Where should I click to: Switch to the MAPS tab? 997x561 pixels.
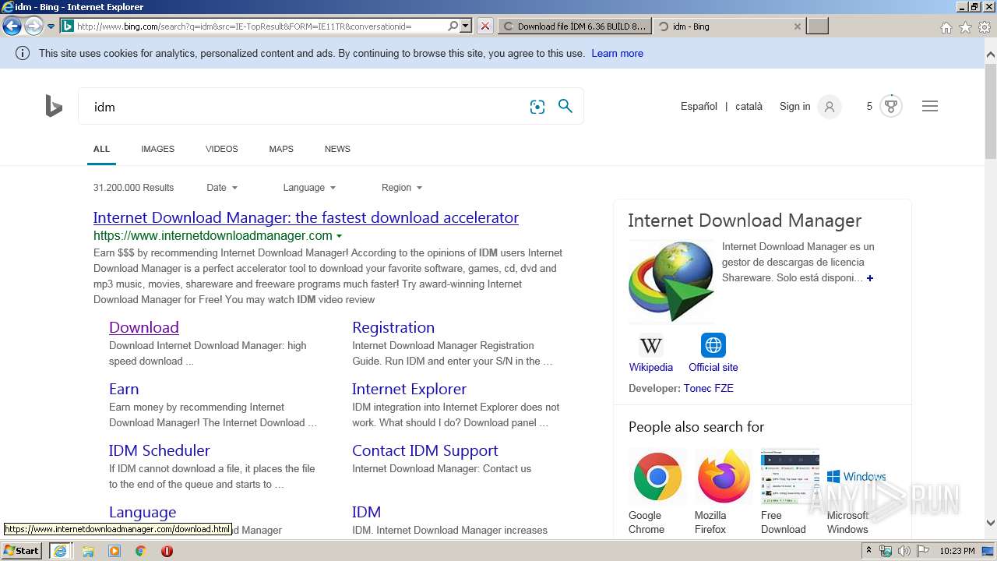coord(281,149)
